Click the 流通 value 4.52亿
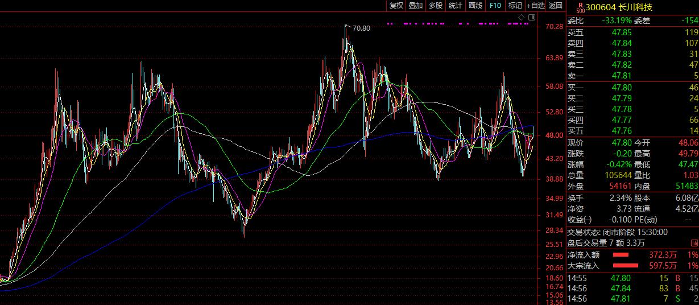 pos(687,209)
